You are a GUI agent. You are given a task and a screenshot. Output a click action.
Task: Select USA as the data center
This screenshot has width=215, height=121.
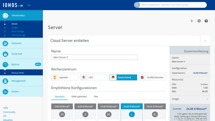94,77
